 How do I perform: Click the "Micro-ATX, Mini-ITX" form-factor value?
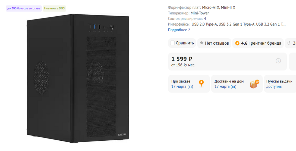pos(219,7)
